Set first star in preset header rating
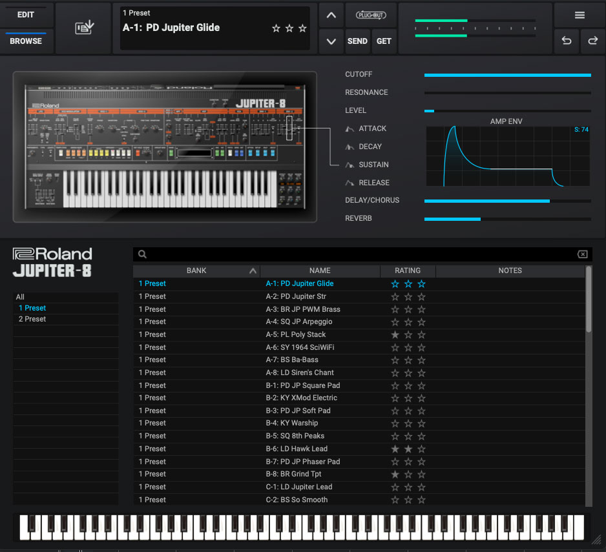606x552 pixels. (276, 28)
